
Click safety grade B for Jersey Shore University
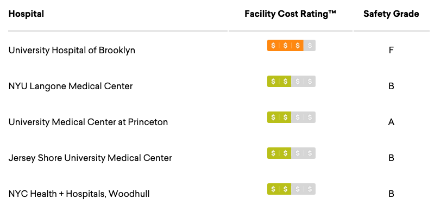click(391, 158)
